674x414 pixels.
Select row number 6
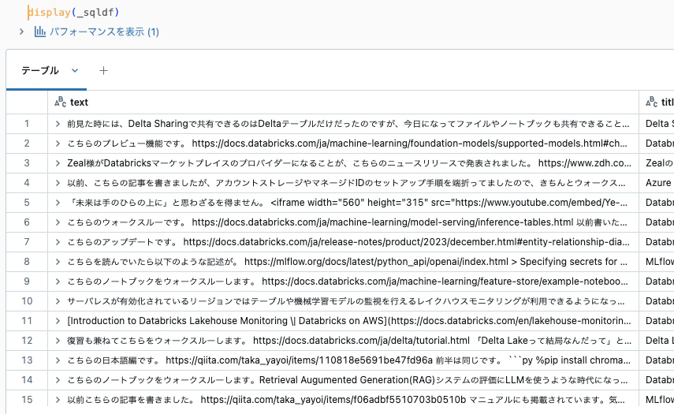27,222
